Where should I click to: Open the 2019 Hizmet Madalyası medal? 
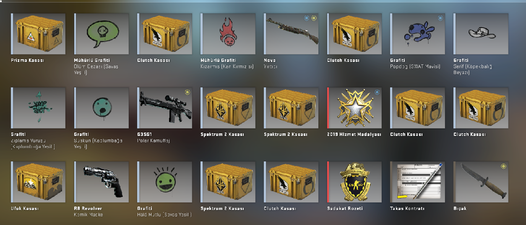355,108
